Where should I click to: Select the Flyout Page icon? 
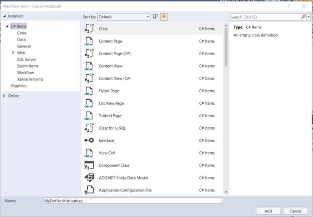tap(89, 91)
